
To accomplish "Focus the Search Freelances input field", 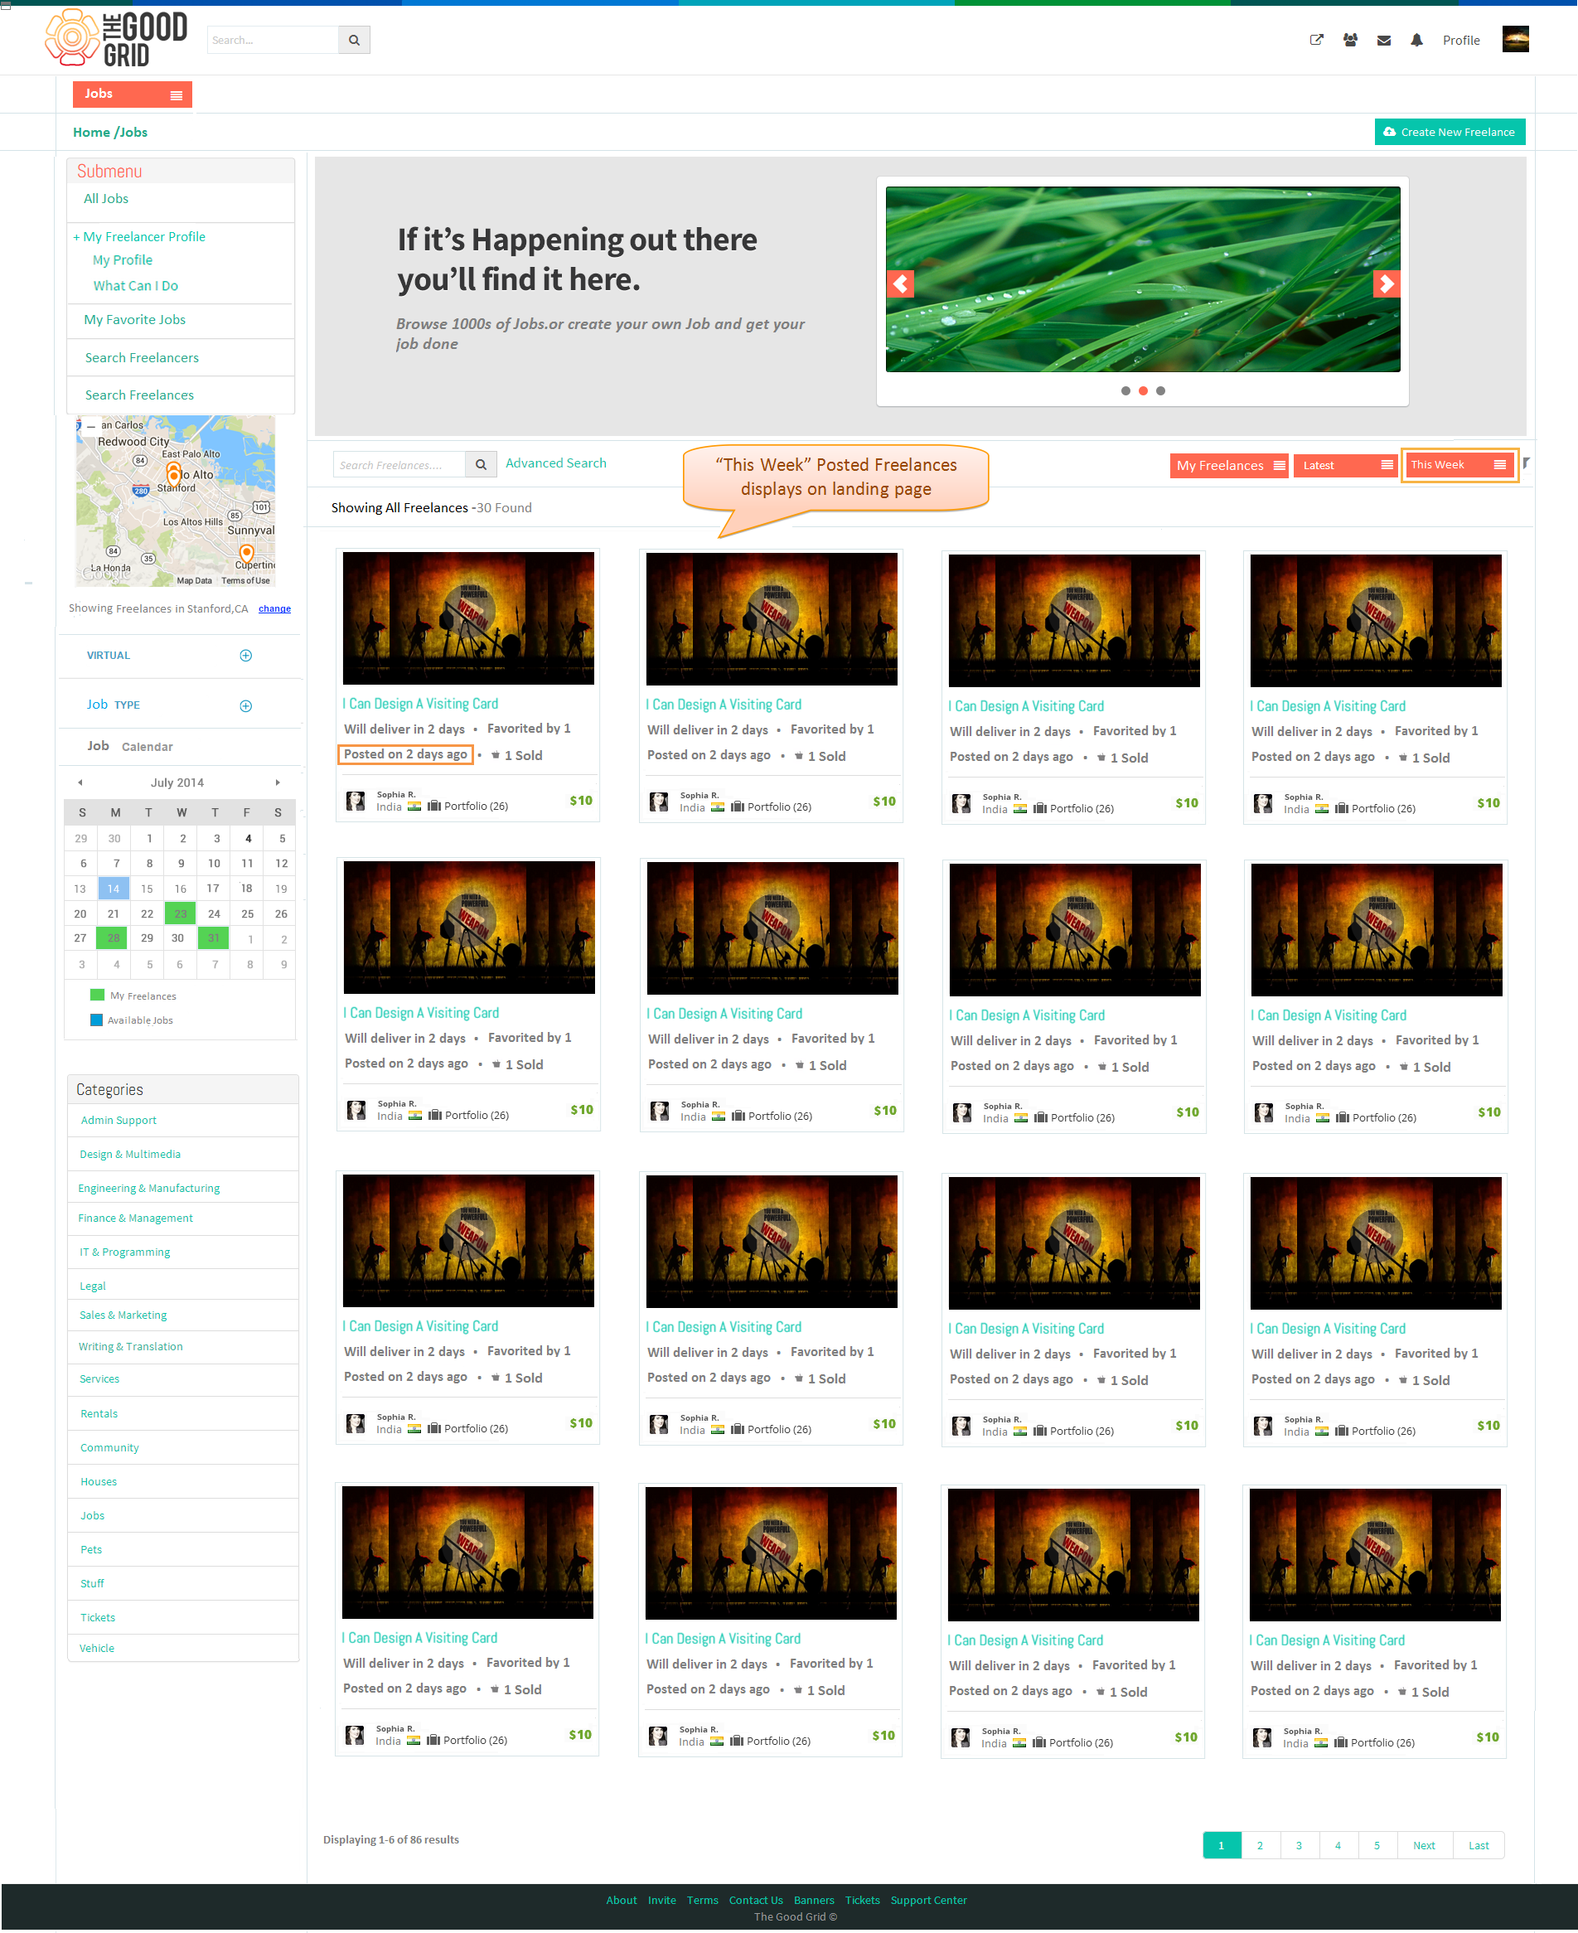I will 399,465.
